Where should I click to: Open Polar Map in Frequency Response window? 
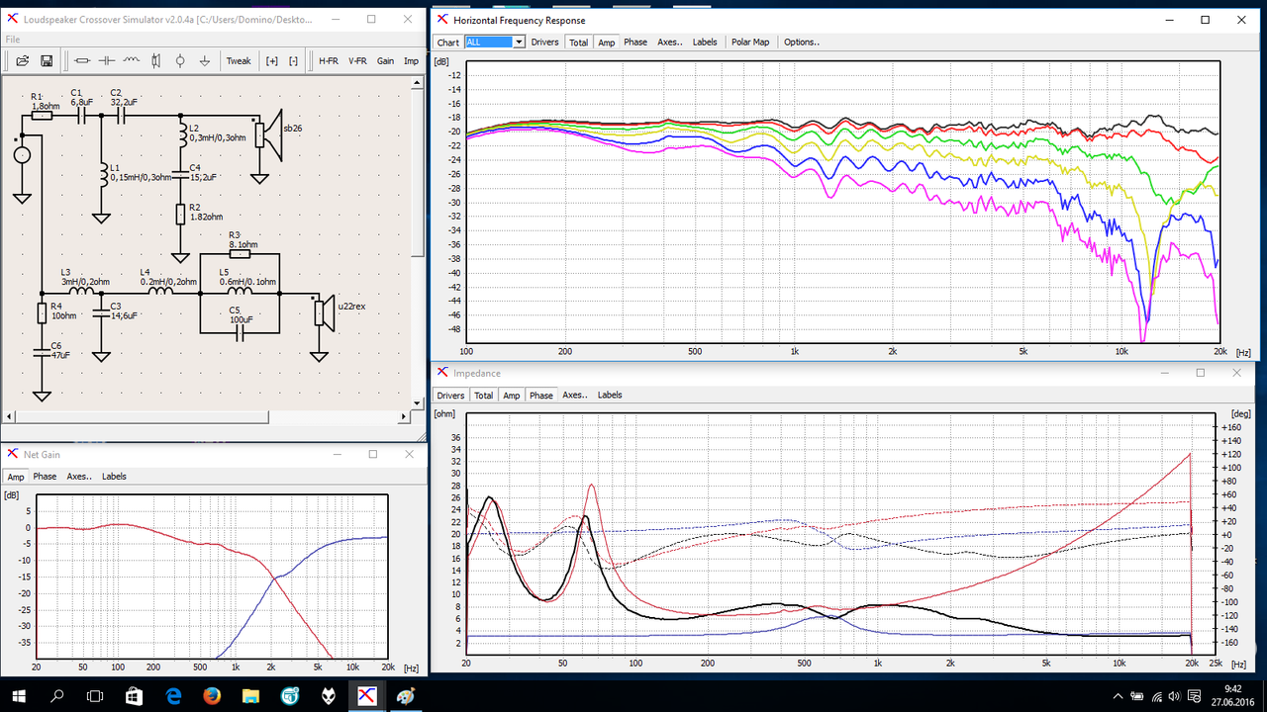(750, 43)
